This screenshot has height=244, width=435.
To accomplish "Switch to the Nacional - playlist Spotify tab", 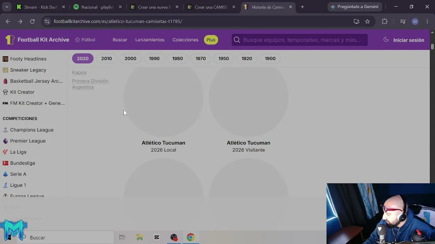I will (x=98, y=7).
